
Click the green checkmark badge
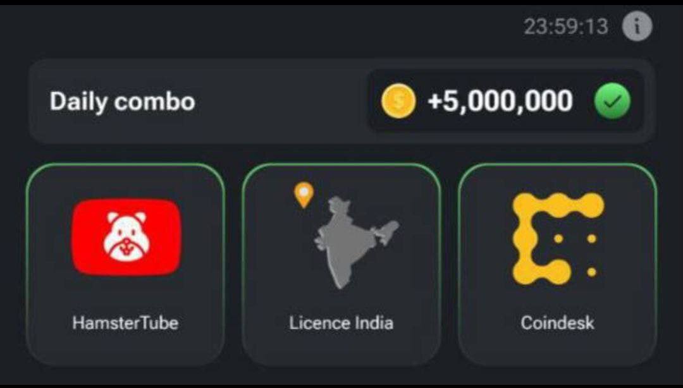click(x=612, y=101)
